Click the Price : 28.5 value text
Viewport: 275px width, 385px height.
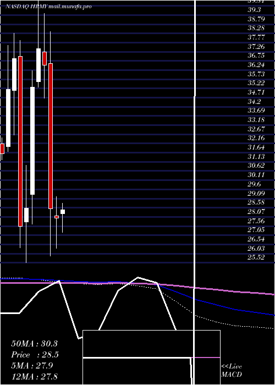(34, 355)
